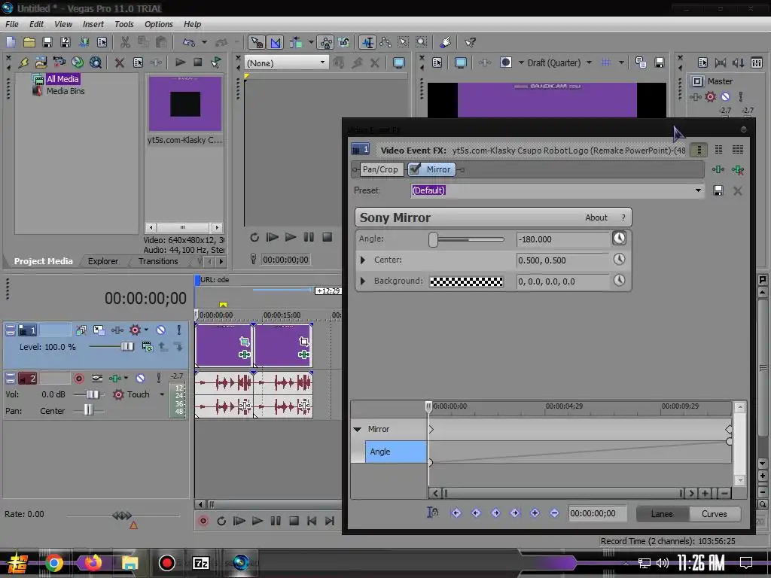Uncheck the Mirror effect checkbox
771x578 pixels.
pos(416,169)
